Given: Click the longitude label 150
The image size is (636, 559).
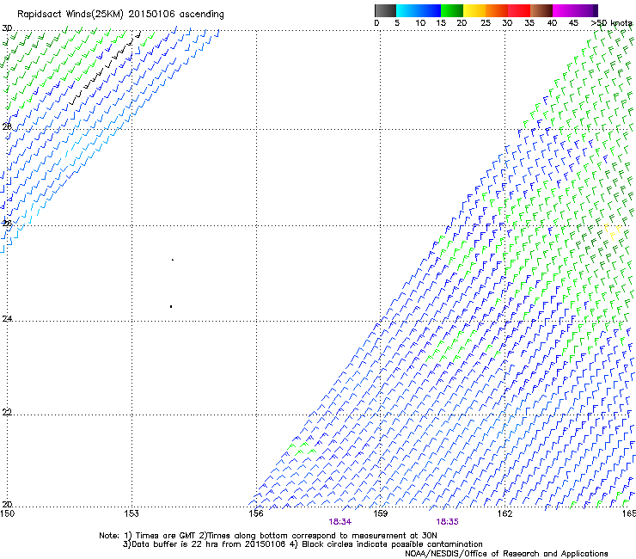Looking at the screenshot, I should 7,513.
